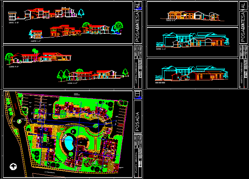Click the CORTE F-F' section label
This screenshot has height=179, width=249.
pos(14,67)
